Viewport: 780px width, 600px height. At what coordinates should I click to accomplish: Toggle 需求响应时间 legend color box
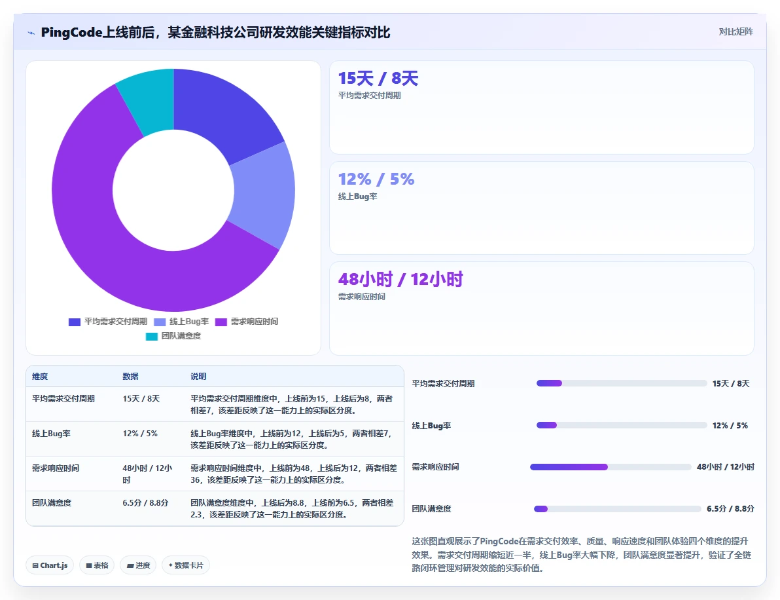tap(221, 322)
